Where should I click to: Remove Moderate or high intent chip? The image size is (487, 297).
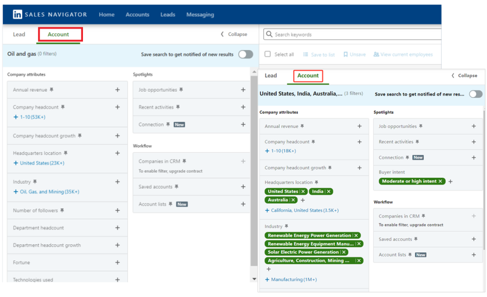coord(440,181)
